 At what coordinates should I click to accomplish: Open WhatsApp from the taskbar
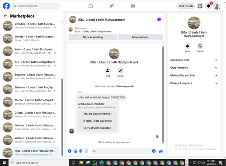[95, 163]
